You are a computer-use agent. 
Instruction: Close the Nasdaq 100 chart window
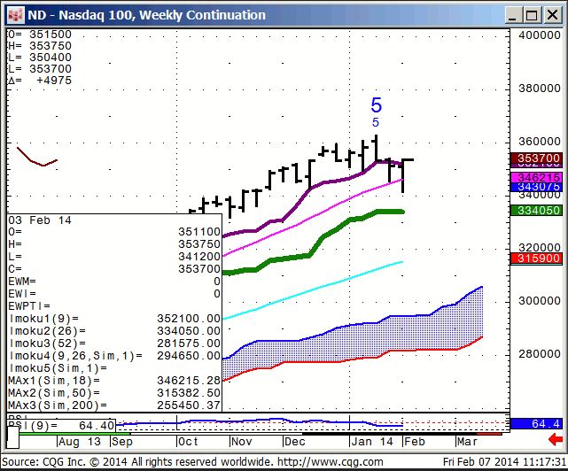coord(552,16)
